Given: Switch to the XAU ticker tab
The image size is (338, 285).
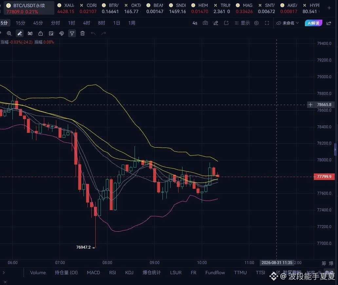Looking at the screenshot, I should pyautogui.click(x=66, y=8).
